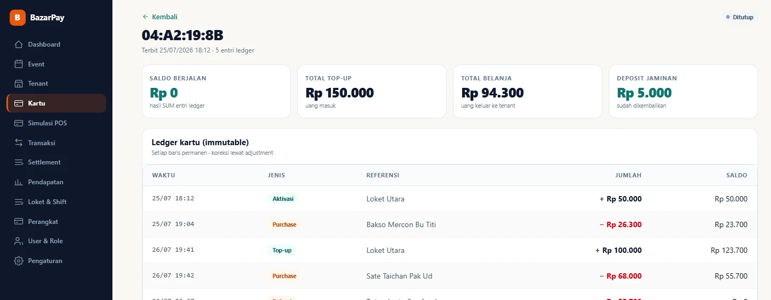771x300 pixels.
Task: Click the Loket Utara reference in Aktivasi row
Action: (x=385, y=199)
